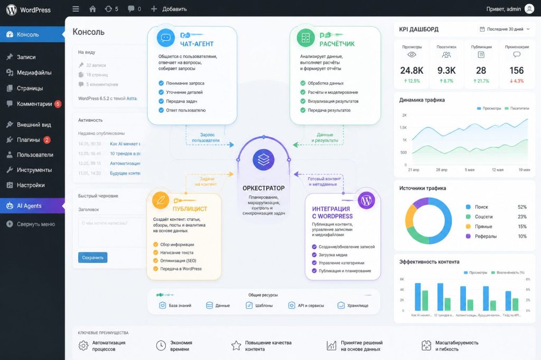
Task: Click the check mark beside "Сбор информации"
Action: coord(156,245)
